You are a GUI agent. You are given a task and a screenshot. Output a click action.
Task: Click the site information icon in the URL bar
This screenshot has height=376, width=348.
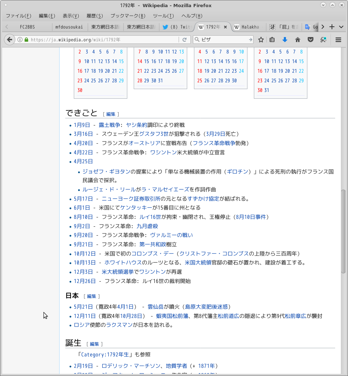pos(20,40)
